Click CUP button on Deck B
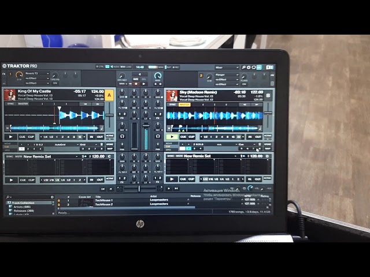 [191, 137]
